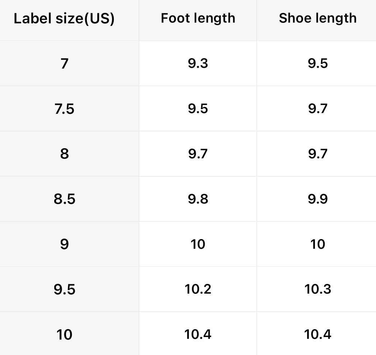Select label size 8 cell

coord(64,154)
